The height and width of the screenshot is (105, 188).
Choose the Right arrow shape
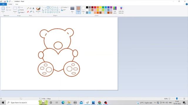53,10
